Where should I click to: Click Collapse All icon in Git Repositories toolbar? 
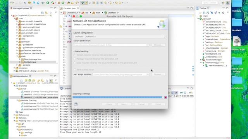coord(22,81)
